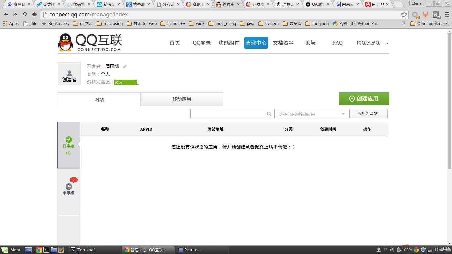Screen dimensions: 452x254
Task: Open the Other bookmarks folder
Action: coord(430,23)
